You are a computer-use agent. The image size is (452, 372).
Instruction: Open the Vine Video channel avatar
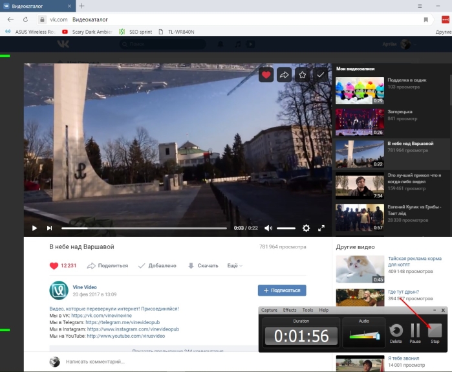59,290
